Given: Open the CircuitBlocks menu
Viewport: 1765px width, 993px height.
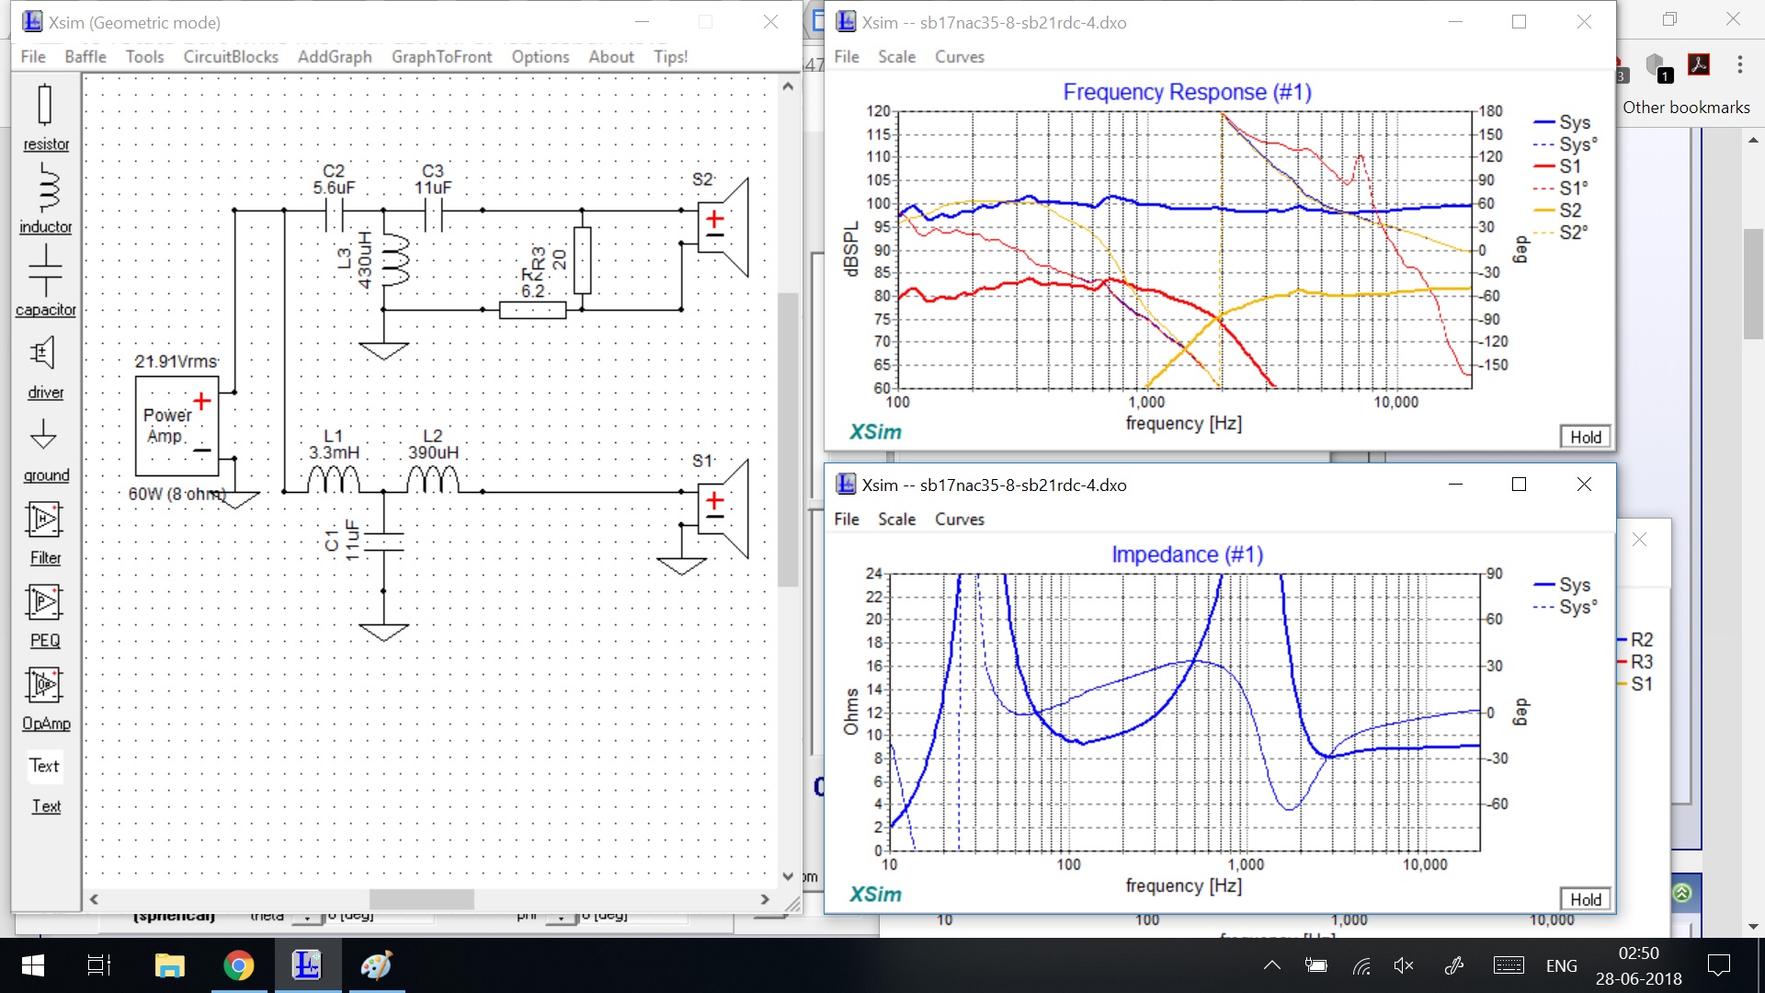Looking at the screenshot, I should pos(231,57).
